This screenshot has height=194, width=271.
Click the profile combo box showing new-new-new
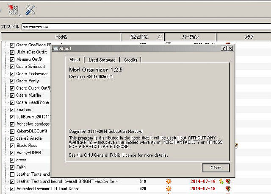point(146,26)
